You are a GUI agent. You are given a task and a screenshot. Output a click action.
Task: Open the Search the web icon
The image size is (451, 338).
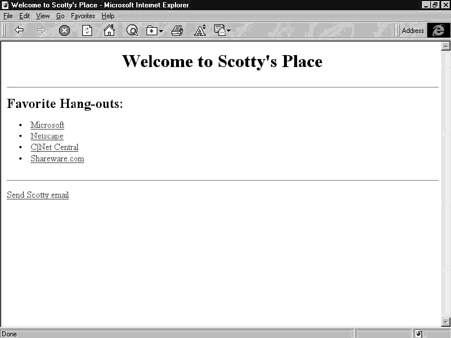[x=132, y=31]
